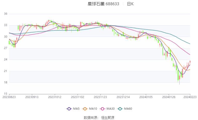
Task: Click the 20231012 x-axis date label
Action: pyautogui.click(x=55, y=97)
